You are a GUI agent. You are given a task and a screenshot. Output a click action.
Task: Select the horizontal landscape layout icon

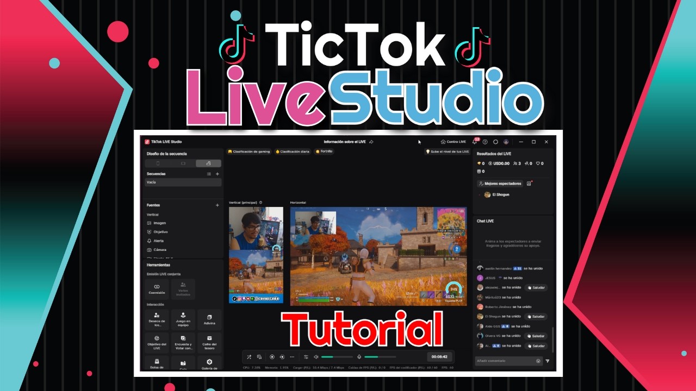click(183, 163)
